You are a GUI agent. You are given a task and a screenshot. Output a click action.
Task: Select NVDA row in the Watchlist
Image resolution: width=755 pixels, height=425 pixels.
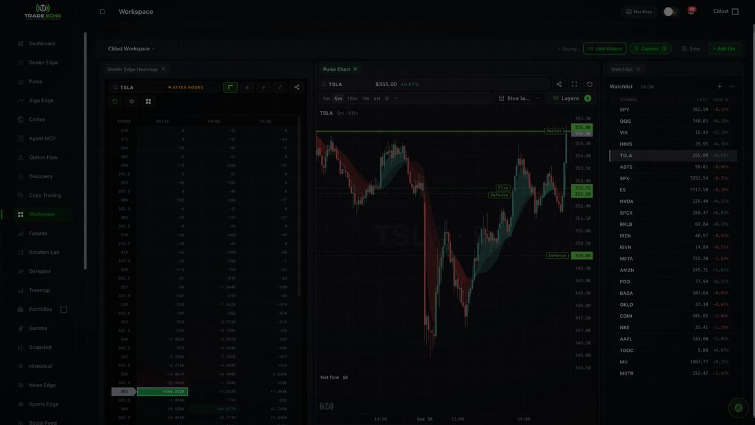[x=673, y=201]
